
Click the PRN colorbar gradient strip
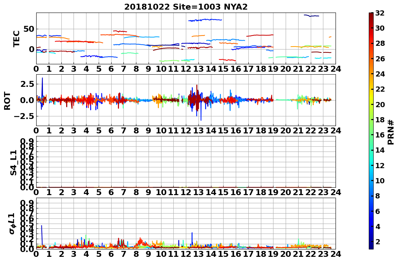tap(371, 131)
